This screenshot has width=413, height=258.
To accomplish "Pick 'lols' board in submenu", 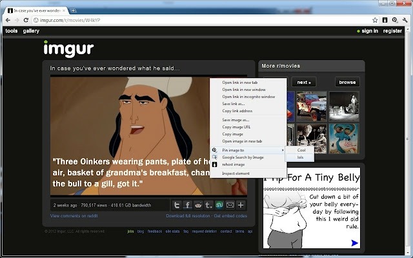I will click(299, 157).
